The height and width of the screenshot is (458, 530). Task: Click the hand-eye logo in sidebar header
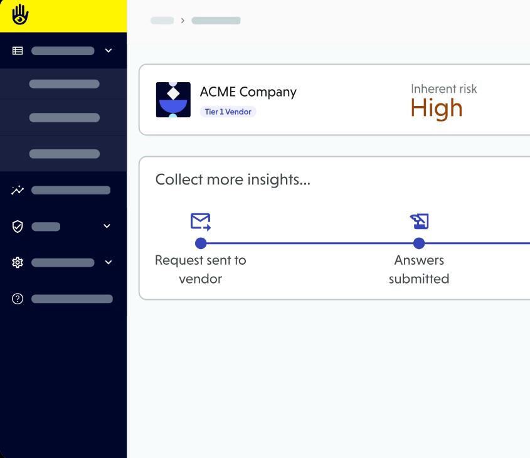click(20, 15)
